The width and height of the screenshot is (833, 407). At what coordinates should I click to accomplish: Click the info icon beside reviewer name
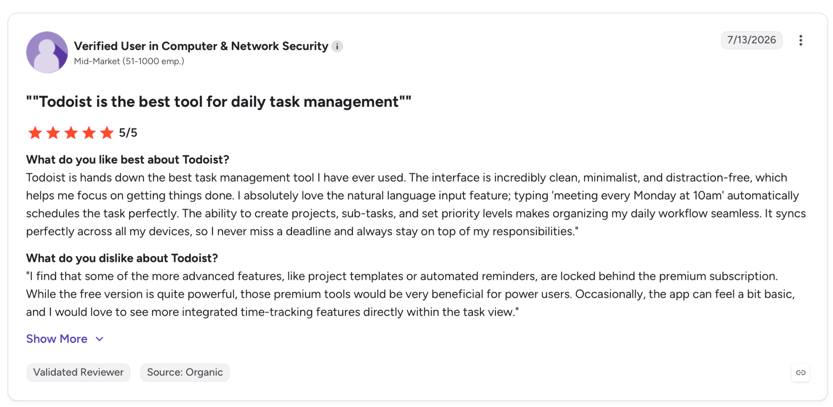(337, 47)
